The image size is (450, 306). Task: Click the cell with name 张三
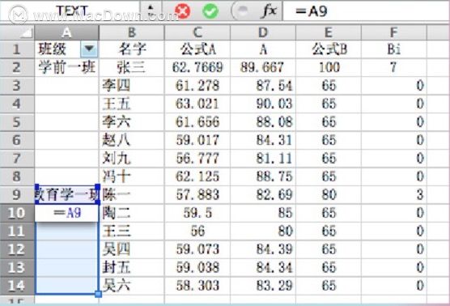pyautogui.click(x=132, y=67)
